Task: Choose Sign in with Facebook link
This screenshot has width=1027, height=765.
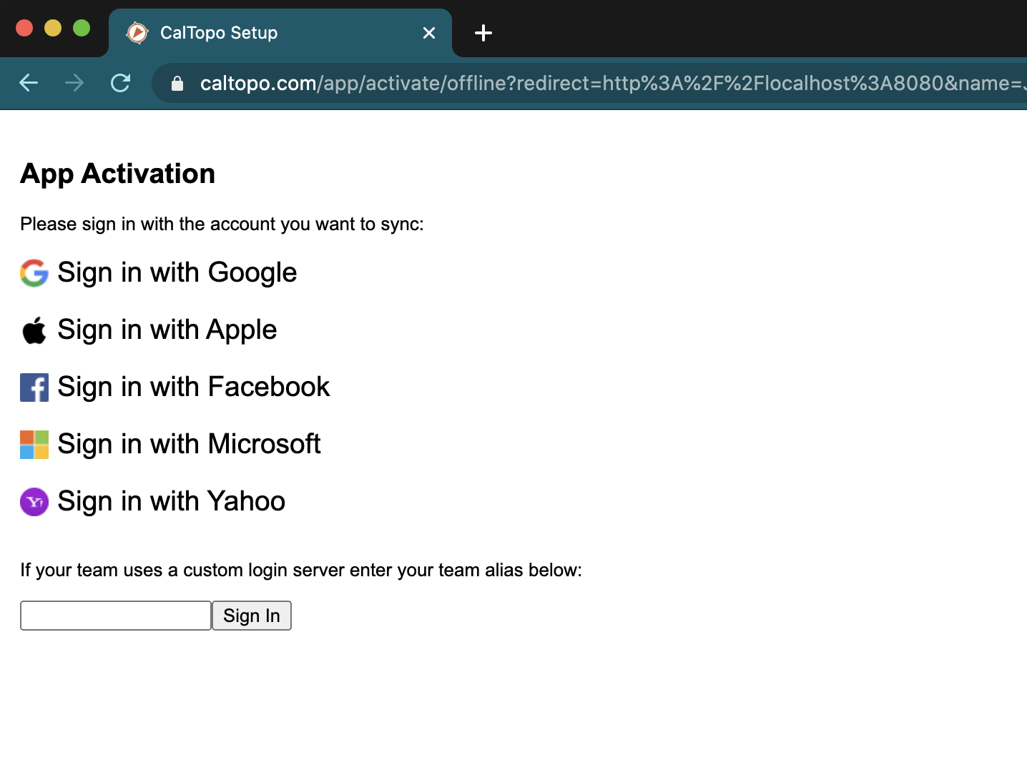Action: click(193, 388)
